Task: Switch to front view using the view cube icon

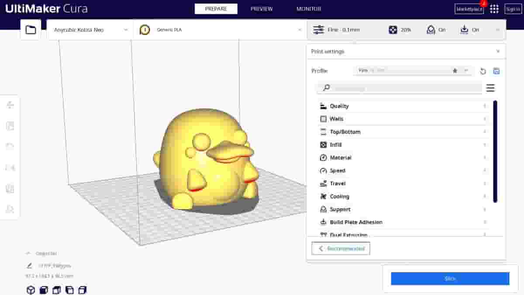Action: click(x=43, y=289)
